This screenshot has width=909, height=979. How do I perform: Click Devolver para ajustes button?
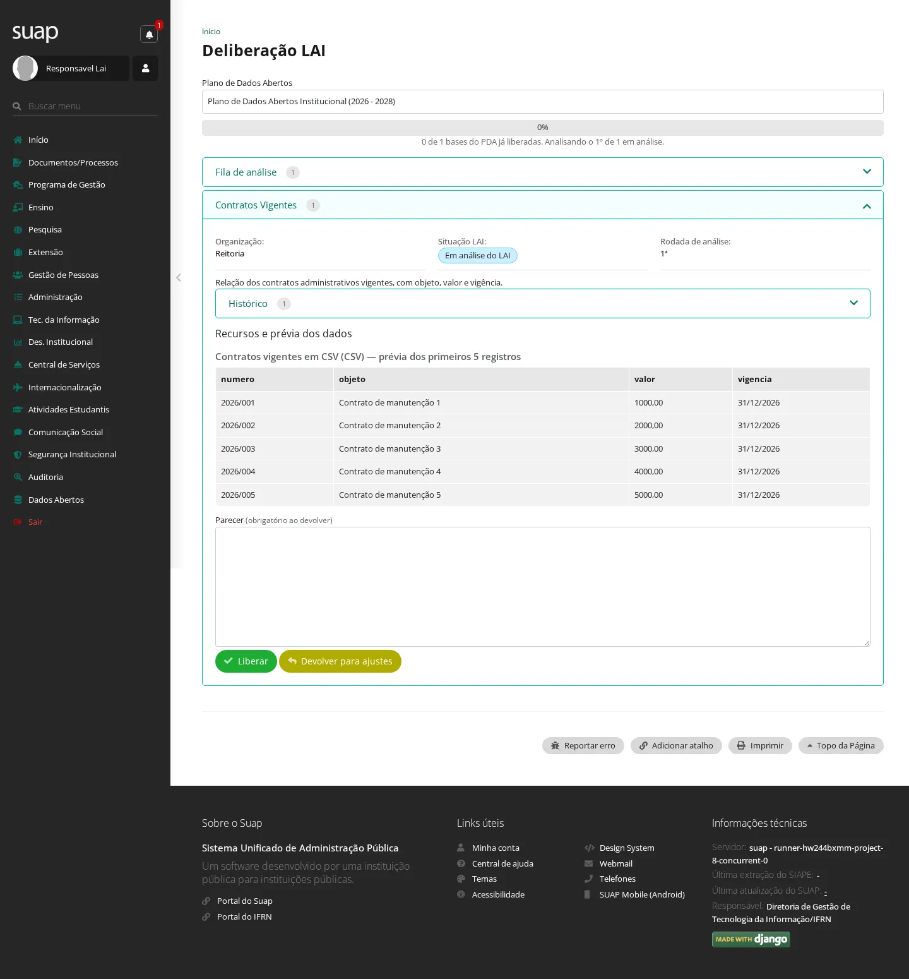[340, 661]
